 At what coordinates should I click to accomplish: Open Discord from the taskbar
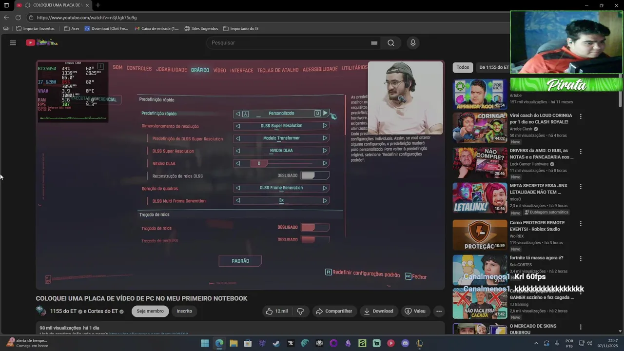point(405,343)
